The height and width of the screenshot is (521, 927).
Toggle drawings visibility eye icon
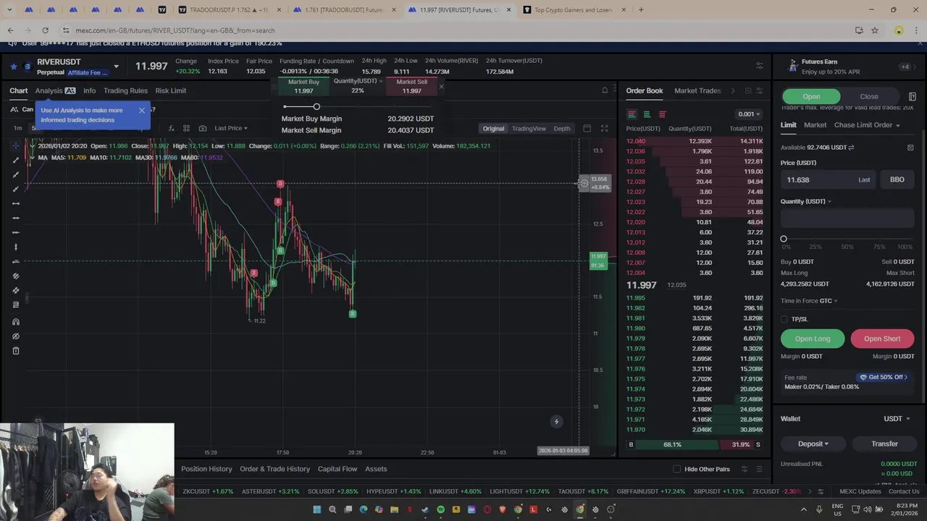[x=16, y=336]
